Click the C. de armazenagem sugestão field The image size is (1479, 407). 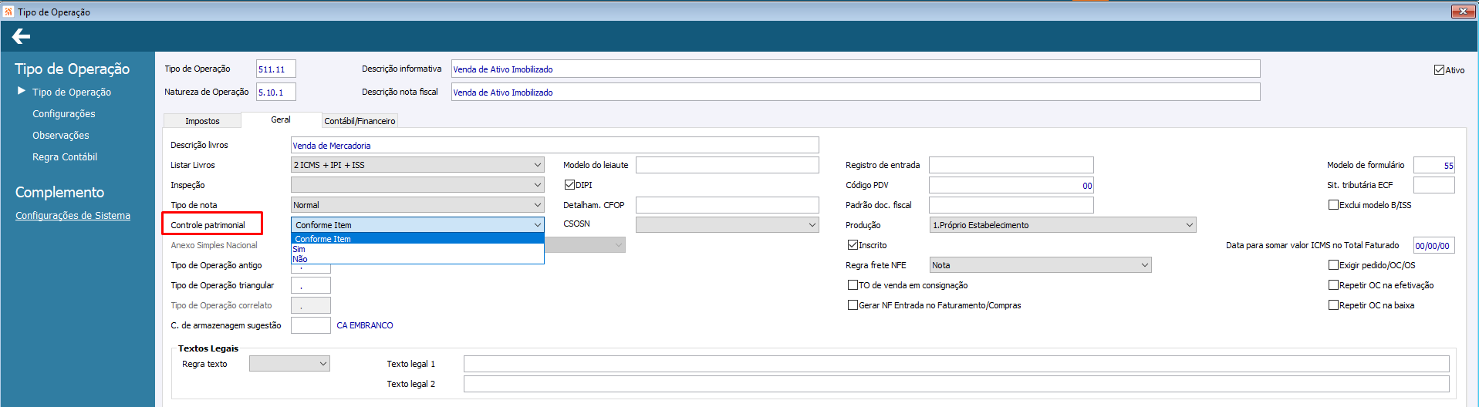point(311,325)
